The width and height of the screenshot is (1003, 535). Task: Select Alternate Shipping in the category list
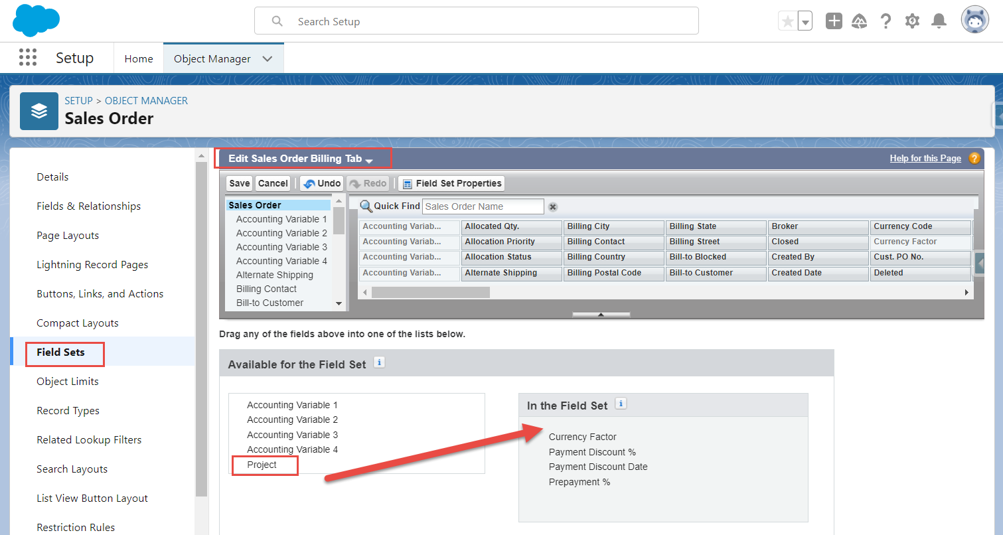click(x=275, y=275)
